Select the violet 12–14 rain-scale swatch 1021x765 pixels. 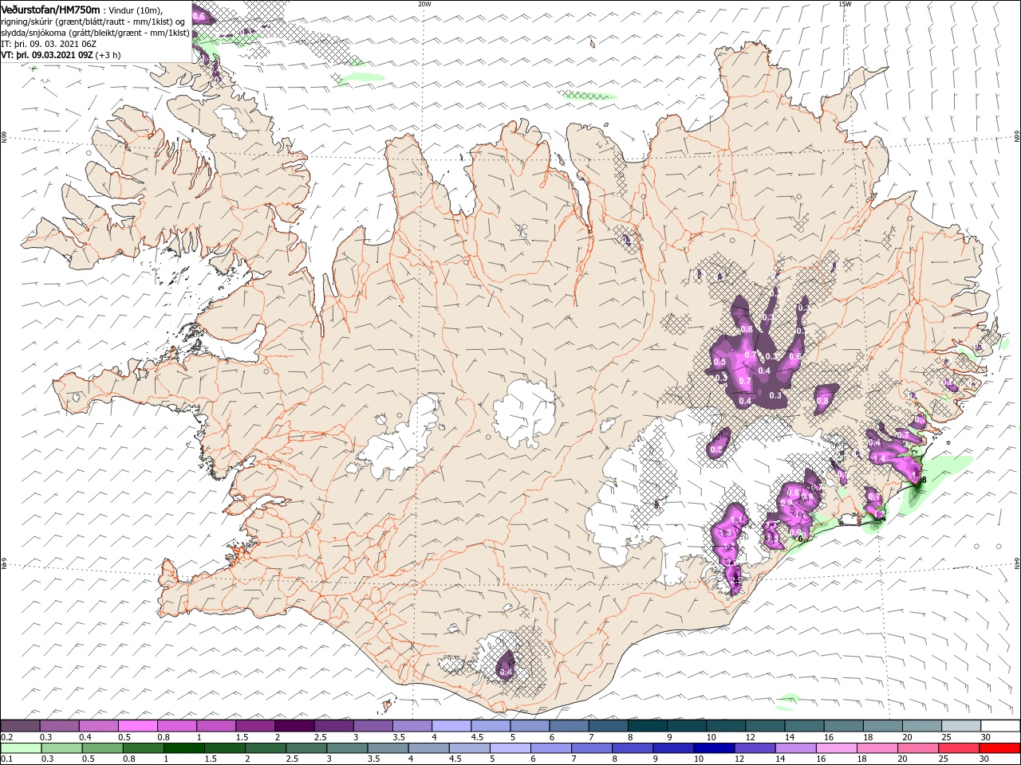(x=753, y=748)
